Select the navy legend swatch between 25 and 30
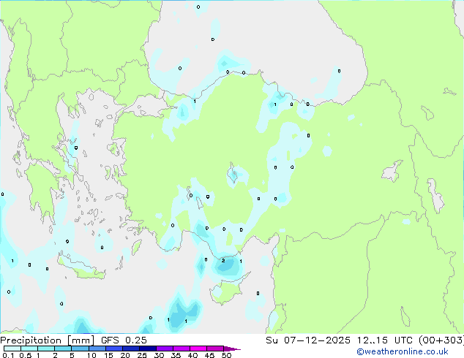This screenshot has height=358, width=464. click(148, 349)
